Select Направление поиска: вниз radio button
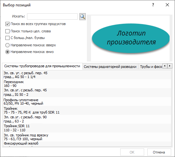This screenshot has width=175, height=157. click(7, 52)
